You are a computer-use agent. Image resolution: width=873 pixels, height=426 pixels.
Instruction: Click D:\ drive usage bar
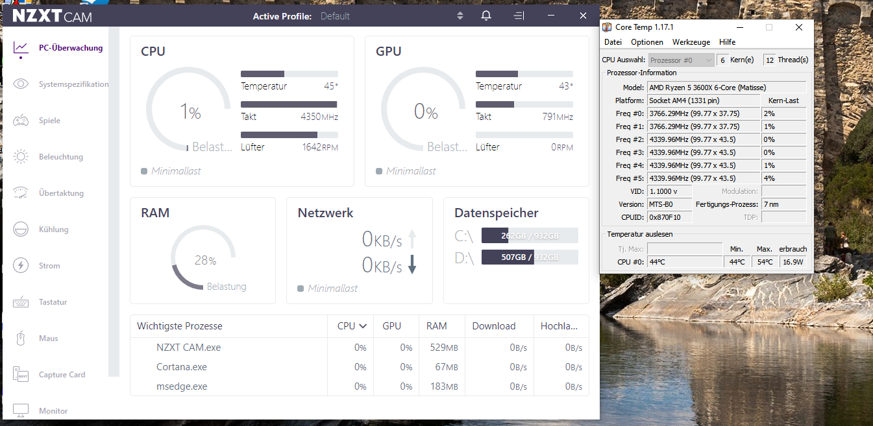coord(530,257)
